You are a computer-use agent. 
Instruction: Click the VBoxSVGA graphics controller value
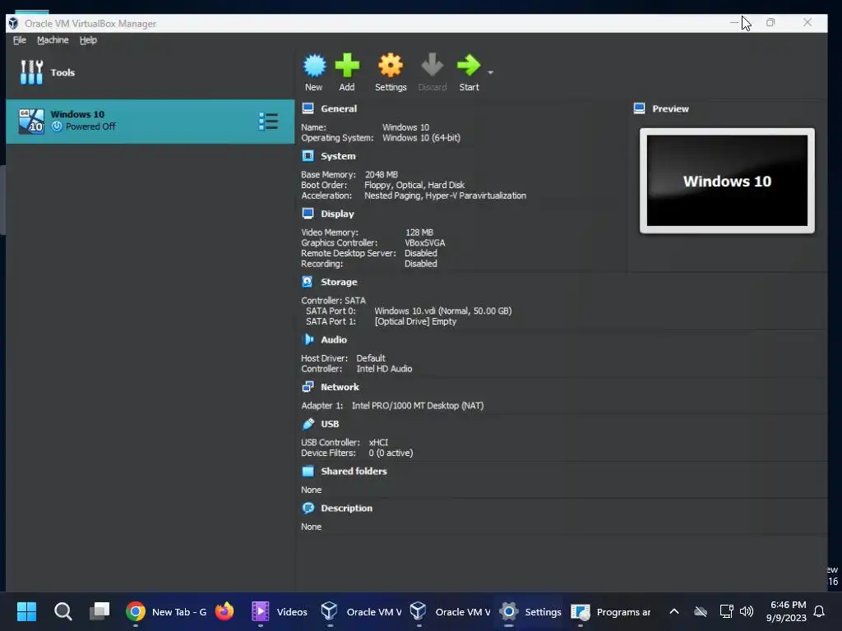pos(425,243)
